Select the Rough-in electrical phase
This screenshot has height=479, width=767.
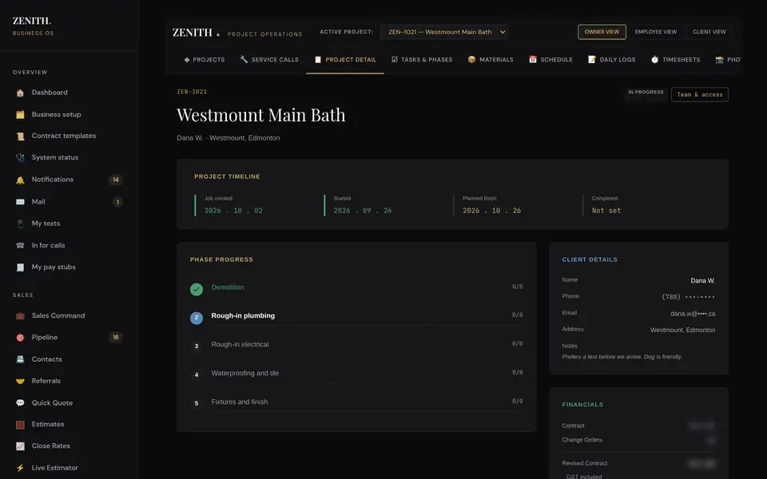[x=356, y=345]
